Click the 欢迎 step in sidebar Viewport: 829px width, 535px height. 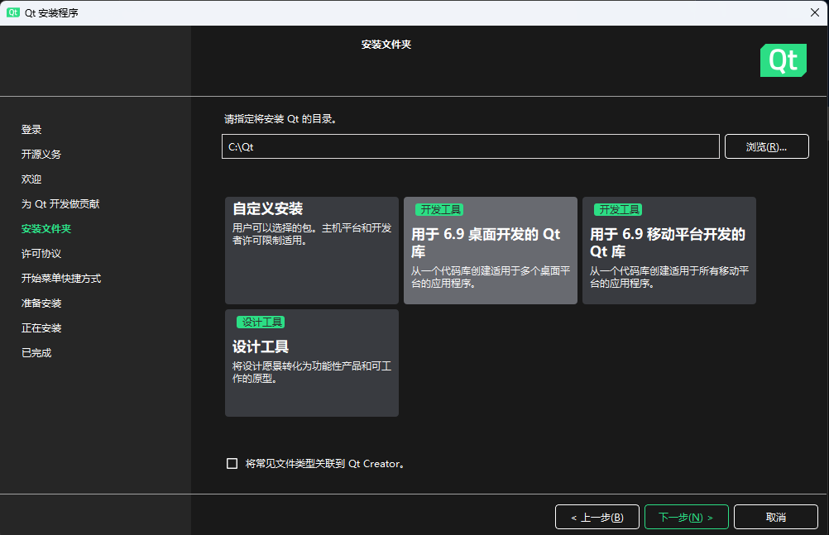pos(31,179)
